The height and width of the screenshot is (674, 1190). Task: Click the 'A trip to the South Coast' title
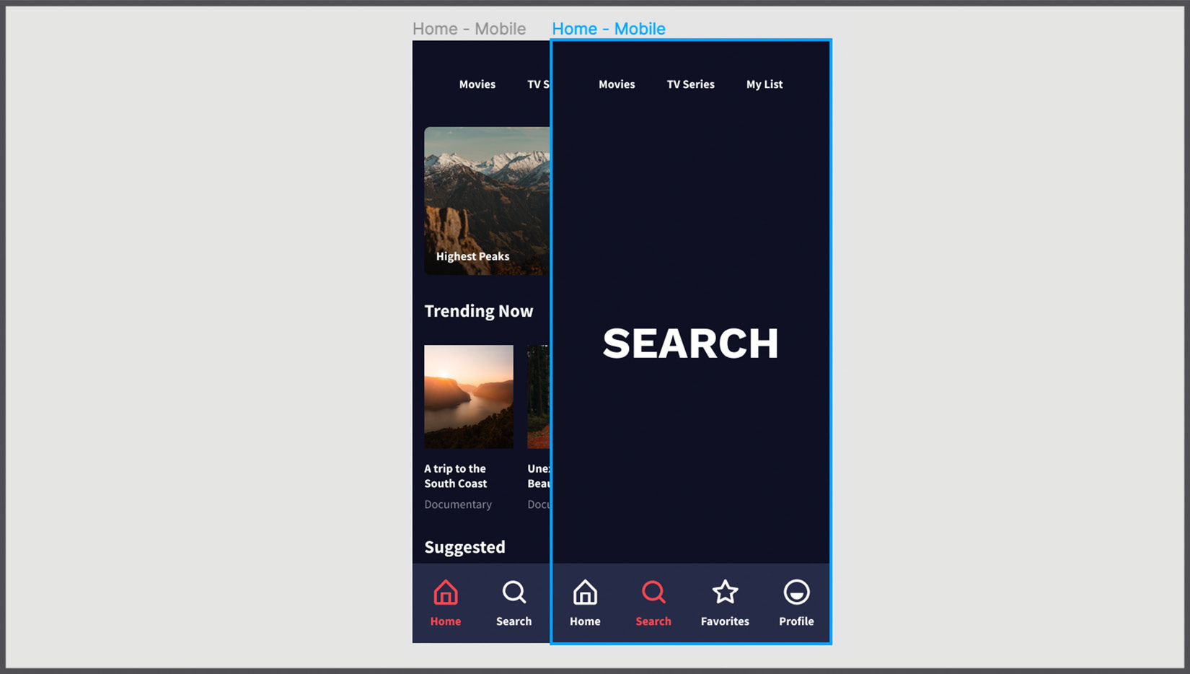click(456, 476)
